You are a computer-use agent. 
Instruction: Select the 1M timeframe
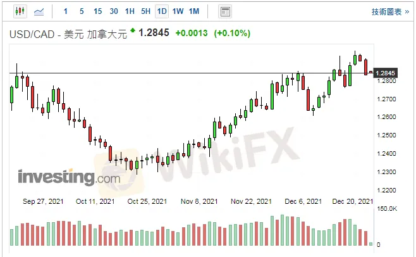194,11
